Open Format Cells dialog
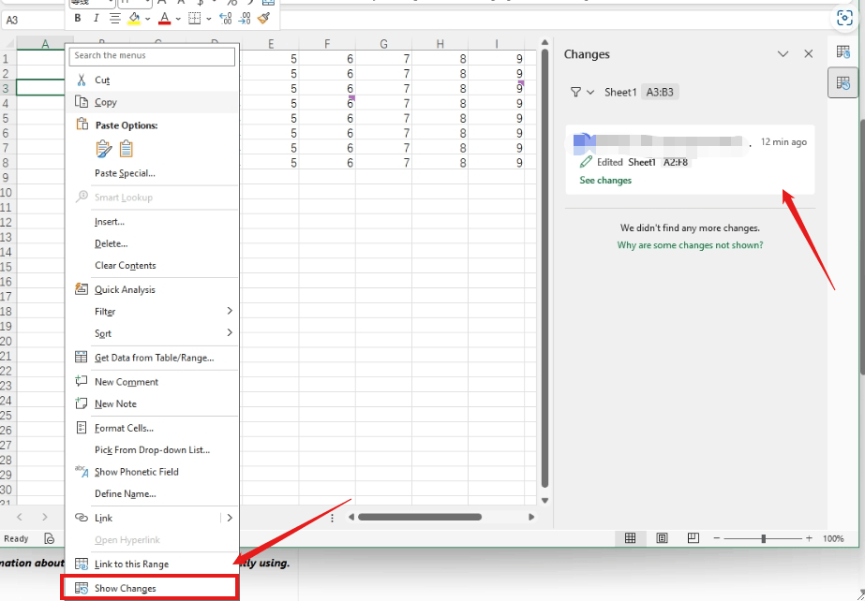This screenshot has height=601, width=865. coord(152,429)
